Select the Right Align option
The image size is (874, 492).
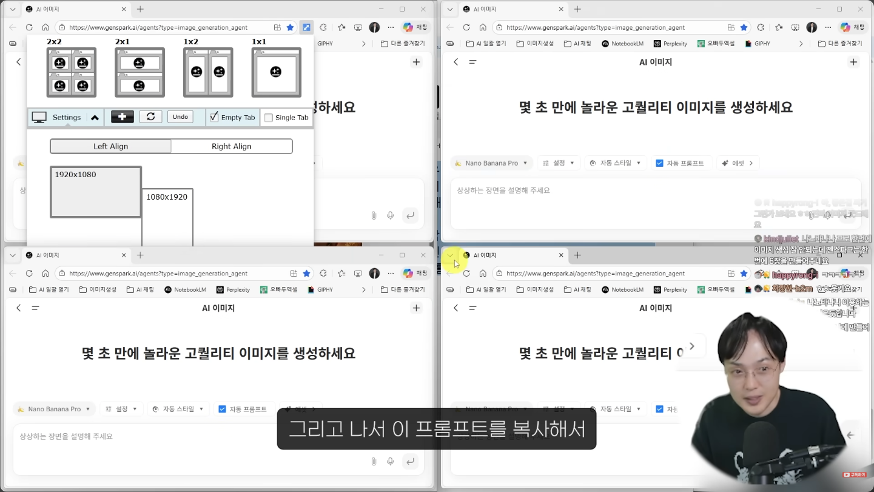click(232, 146)
